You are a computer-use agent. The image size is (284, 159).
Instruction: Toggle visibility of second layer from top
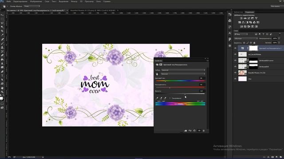[x=235, y=54]
